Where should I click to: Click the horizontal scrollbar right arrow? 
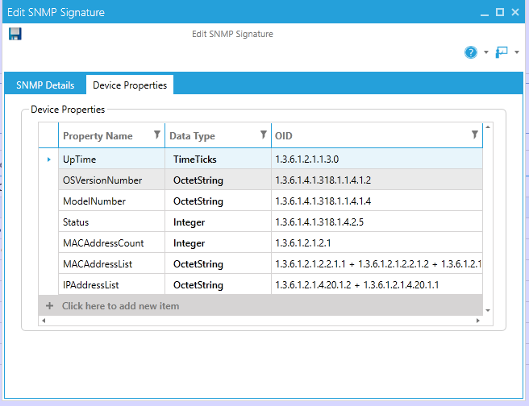click(477, 321)
